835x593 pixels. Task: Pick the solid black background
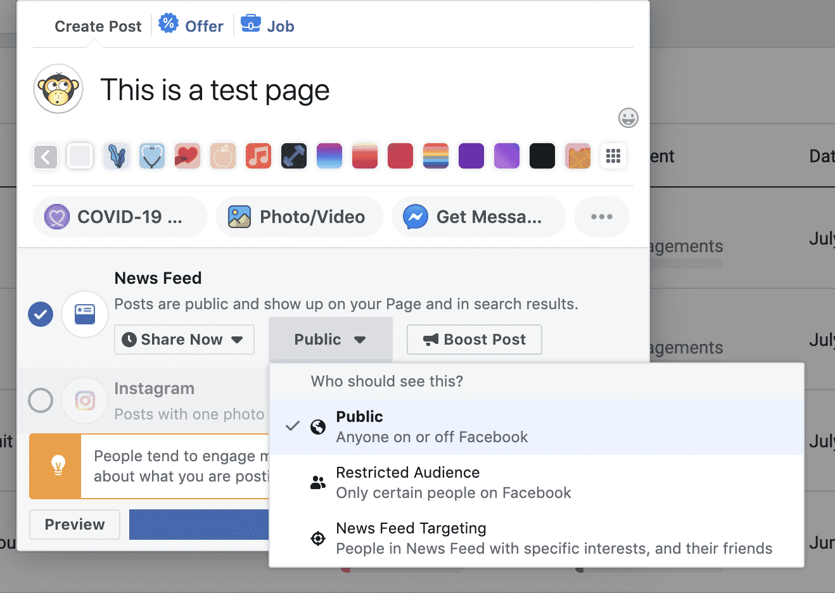click(x=542, y=156)
